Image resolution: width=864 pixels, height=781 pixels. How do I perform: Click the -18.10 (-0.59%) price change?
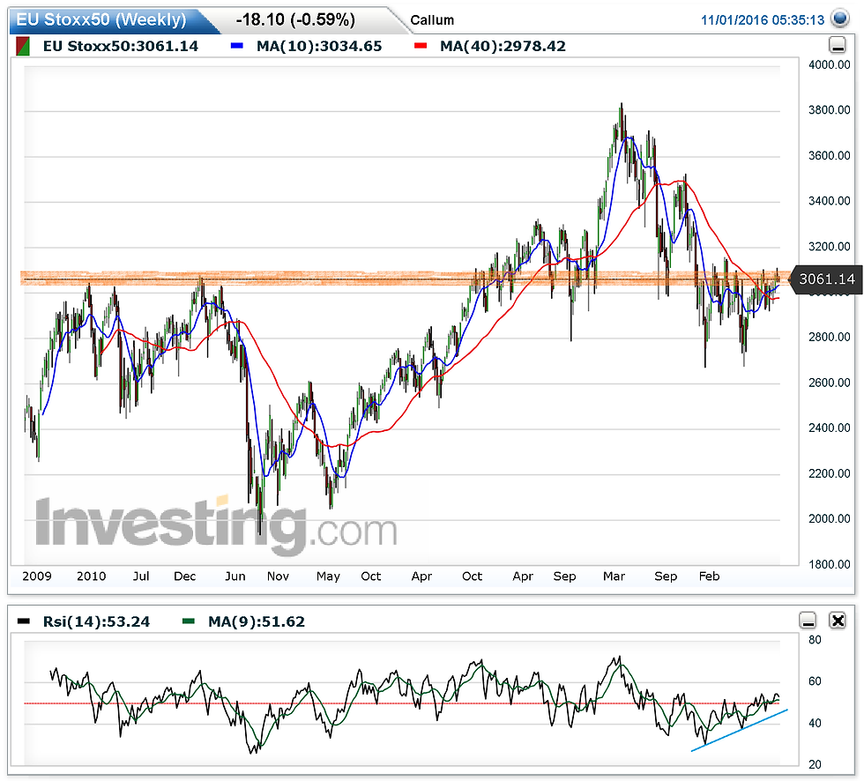pos(295,19)
